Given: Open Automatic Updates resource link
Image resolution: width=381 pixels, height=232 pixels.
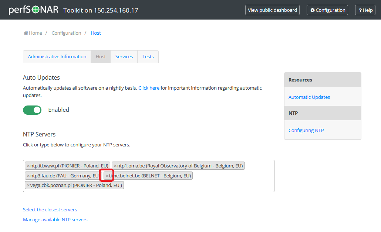Looking at the screenshot, I should (x=309, y=97).
